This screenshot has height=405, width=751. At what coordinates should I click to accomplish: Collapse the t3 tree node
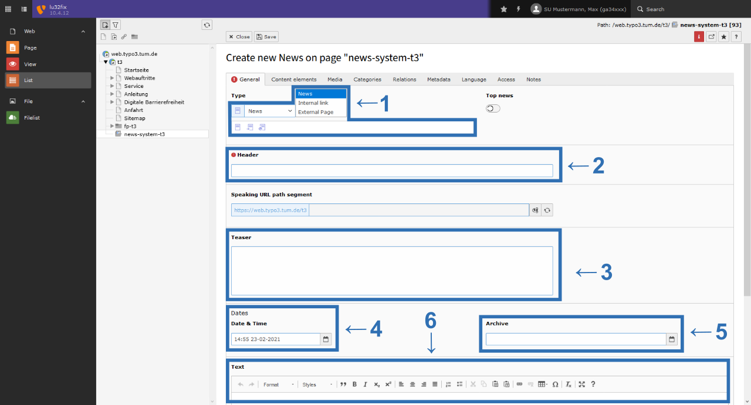106,62
